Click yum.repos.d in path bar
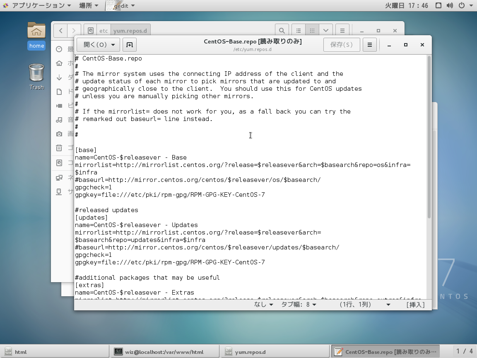The image size is (477, 358). [x=130, y=30]
